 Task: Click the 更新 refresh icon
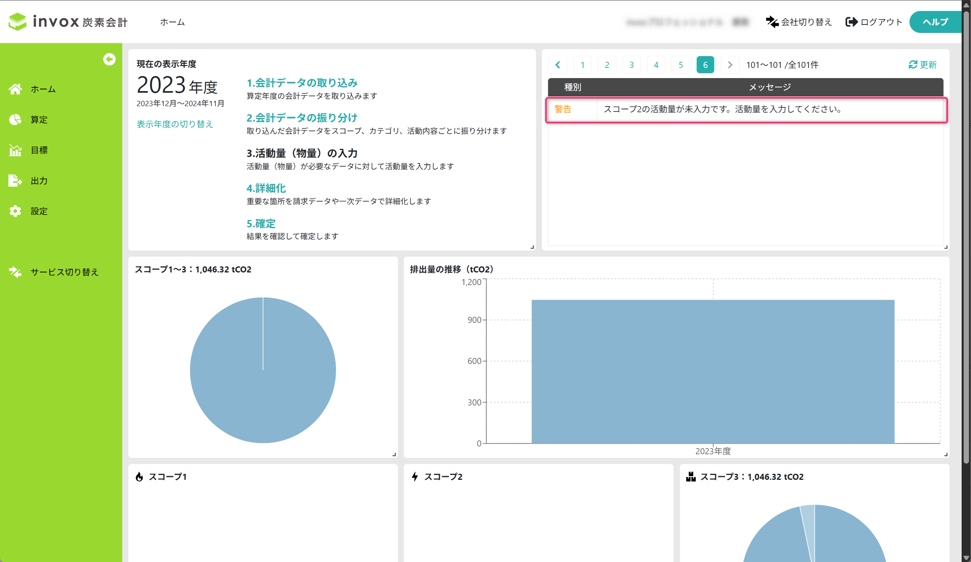pos(913,65)
